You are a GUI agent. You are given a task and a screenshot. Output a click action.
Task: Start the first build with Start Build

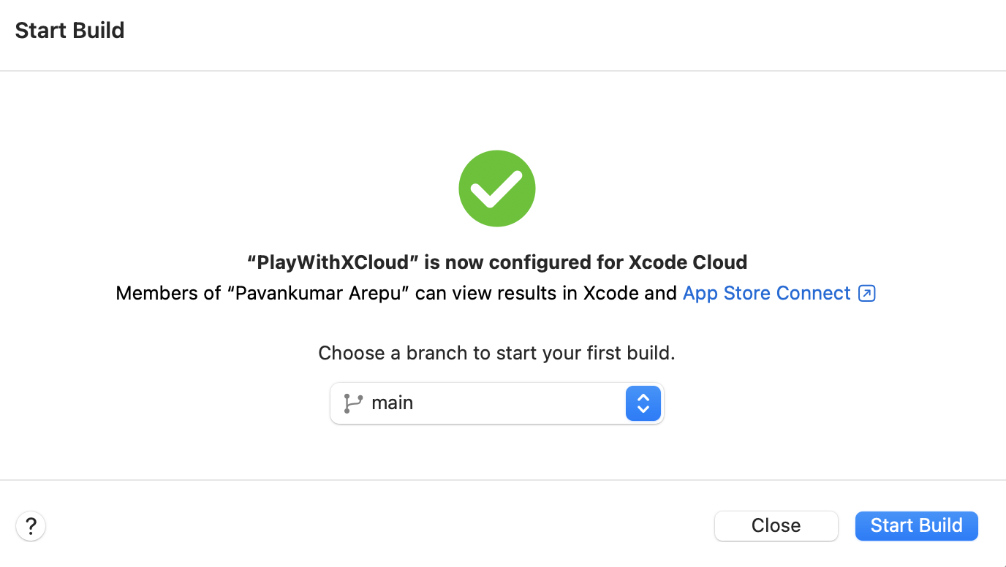pyautogui.click(x=916, y=525)
